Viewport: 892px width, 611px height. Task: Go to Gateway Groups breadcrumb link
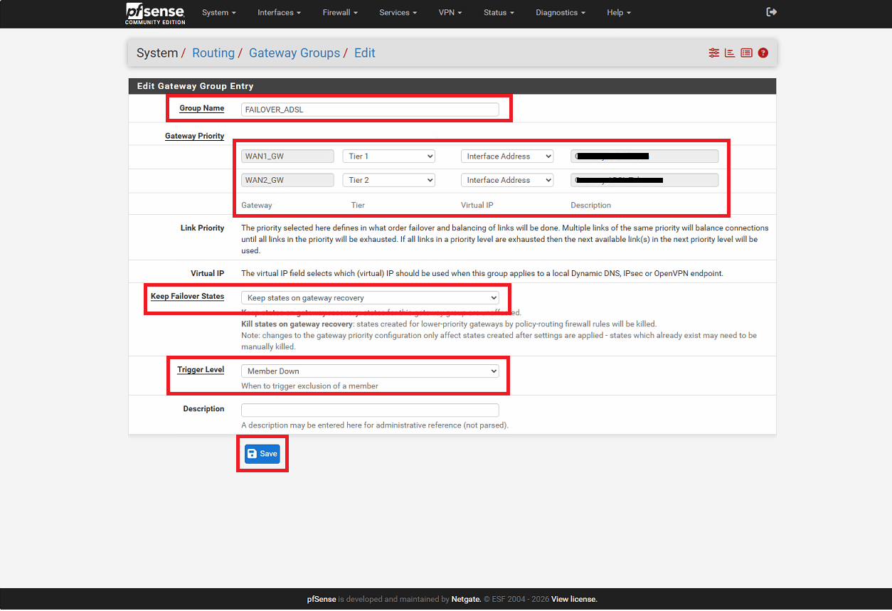tap(294, 53)
